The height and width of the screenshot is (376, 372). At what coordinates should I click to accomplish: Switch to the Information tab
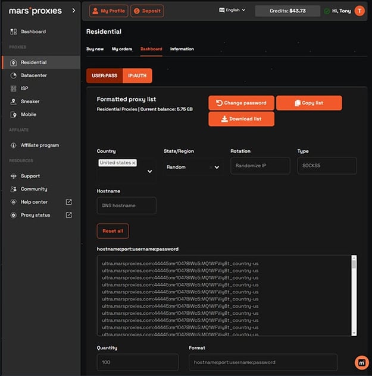(182, 49)
